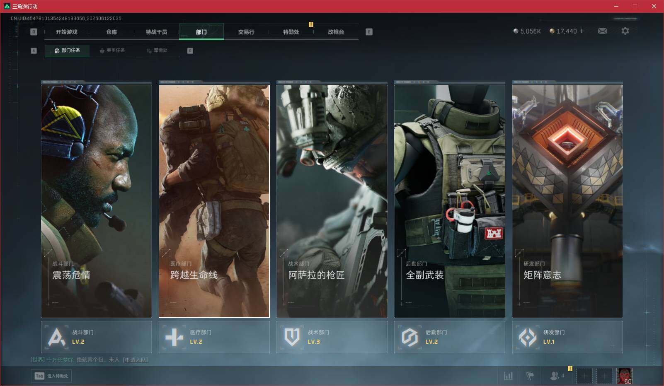Open the 阿萨拉的枪匠 technical department card
The image size is (664, 386).
pyautogui.click(x=332, y=201)
